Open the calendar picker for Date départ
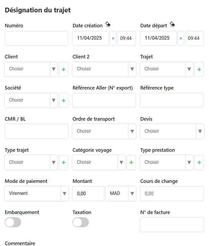This screenshot has width=209, height=246. coord(181,38)
